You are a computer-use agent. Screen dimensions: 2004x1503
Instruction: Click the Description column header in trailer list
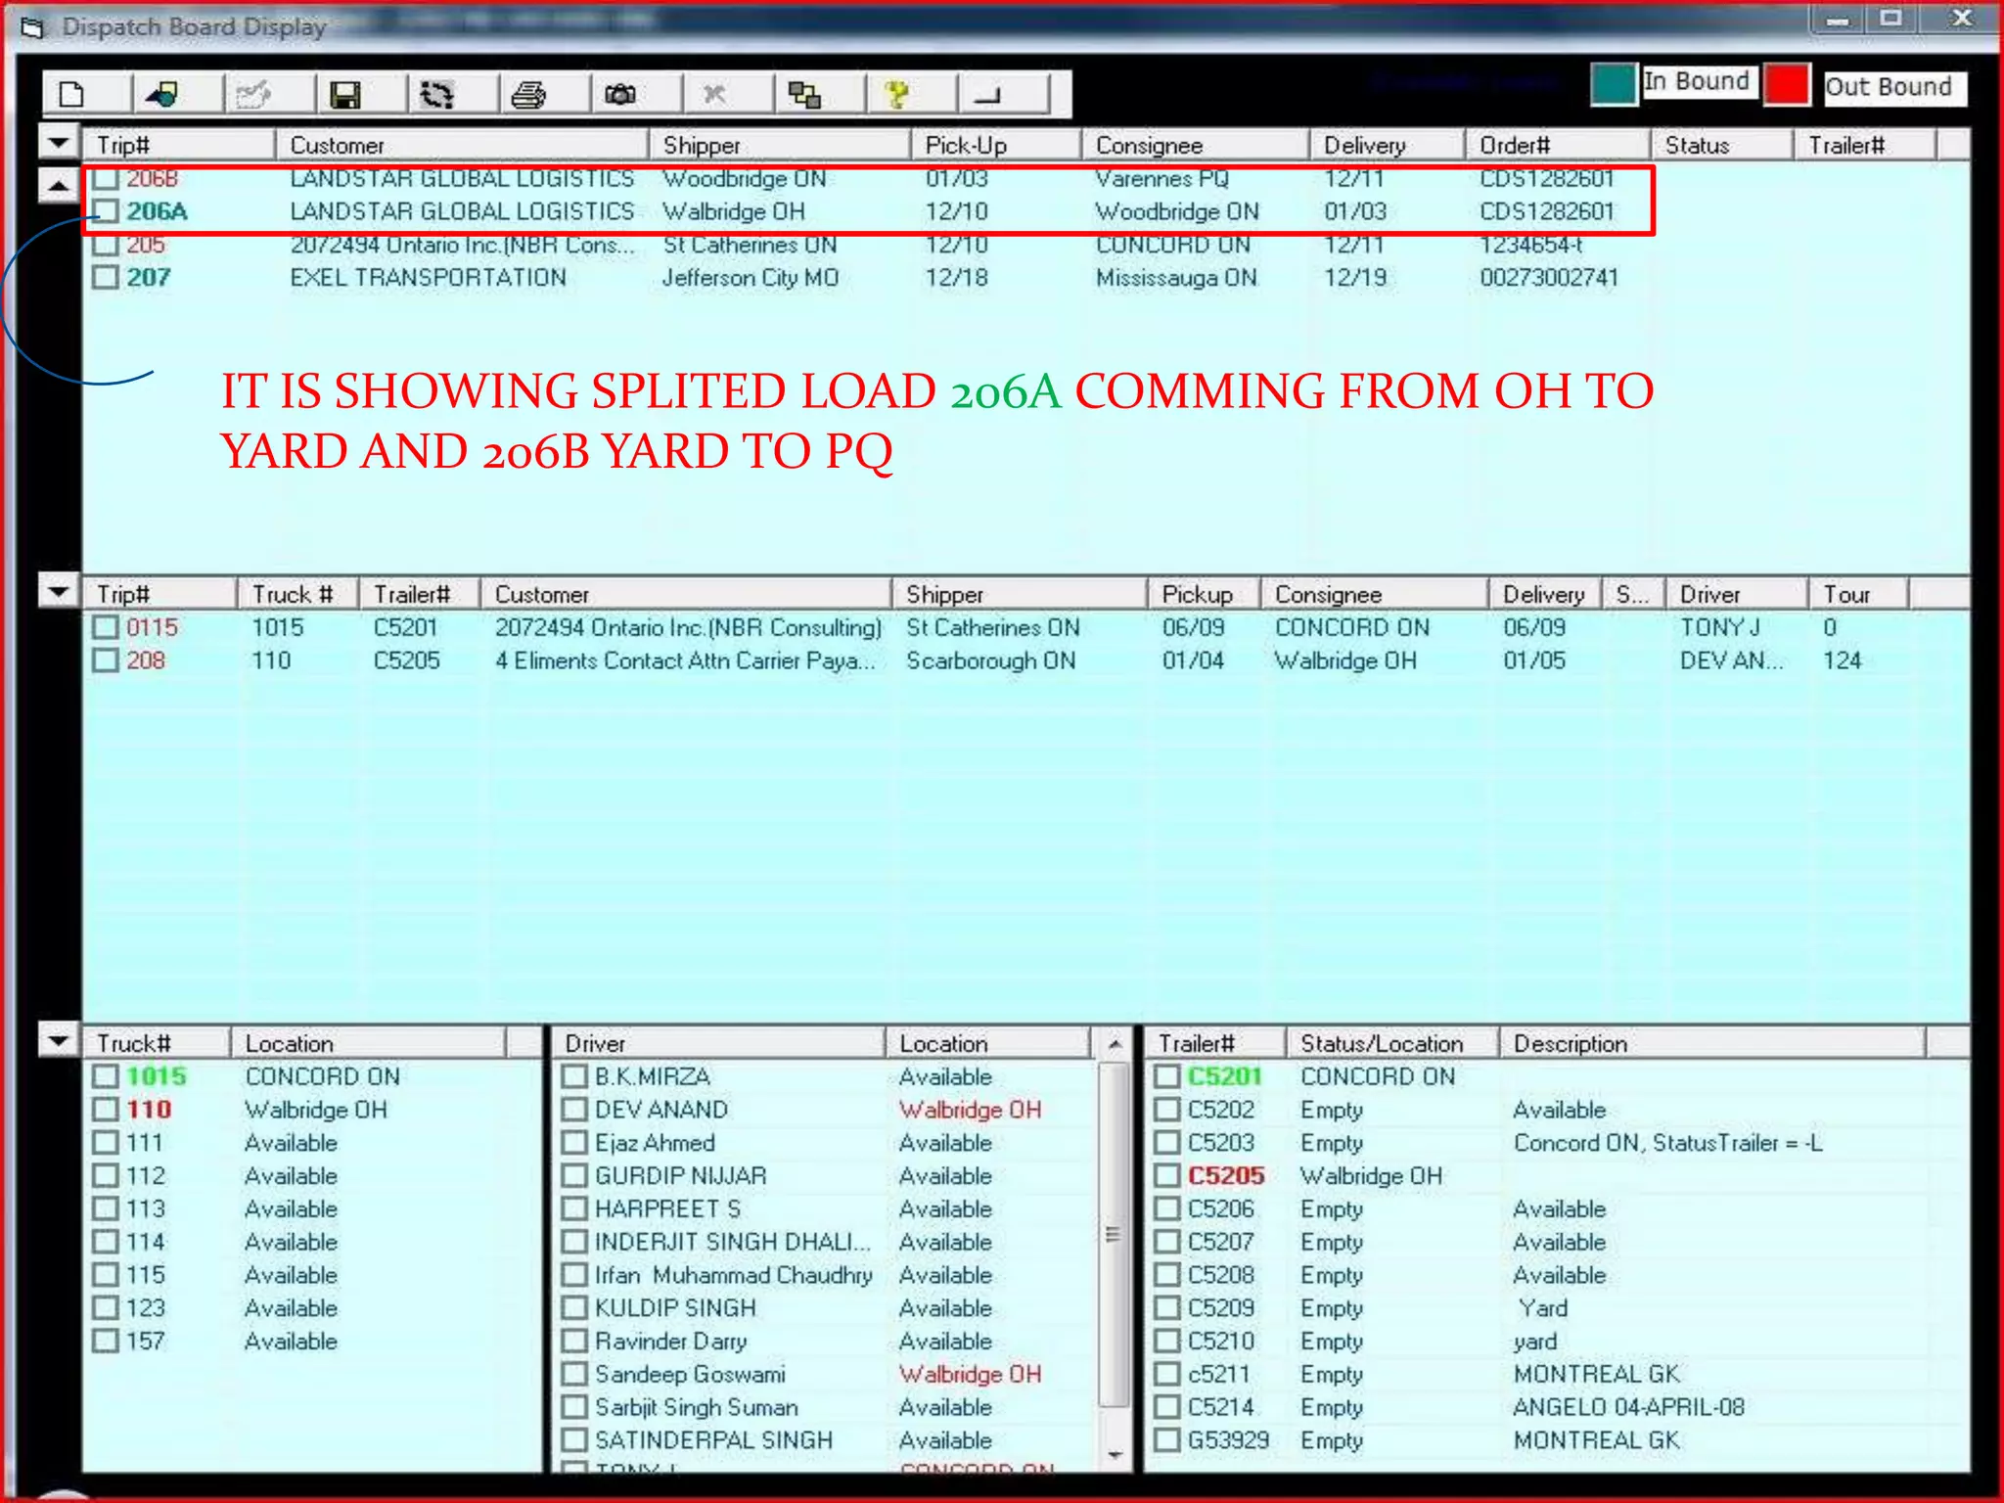point(1711,1044)
